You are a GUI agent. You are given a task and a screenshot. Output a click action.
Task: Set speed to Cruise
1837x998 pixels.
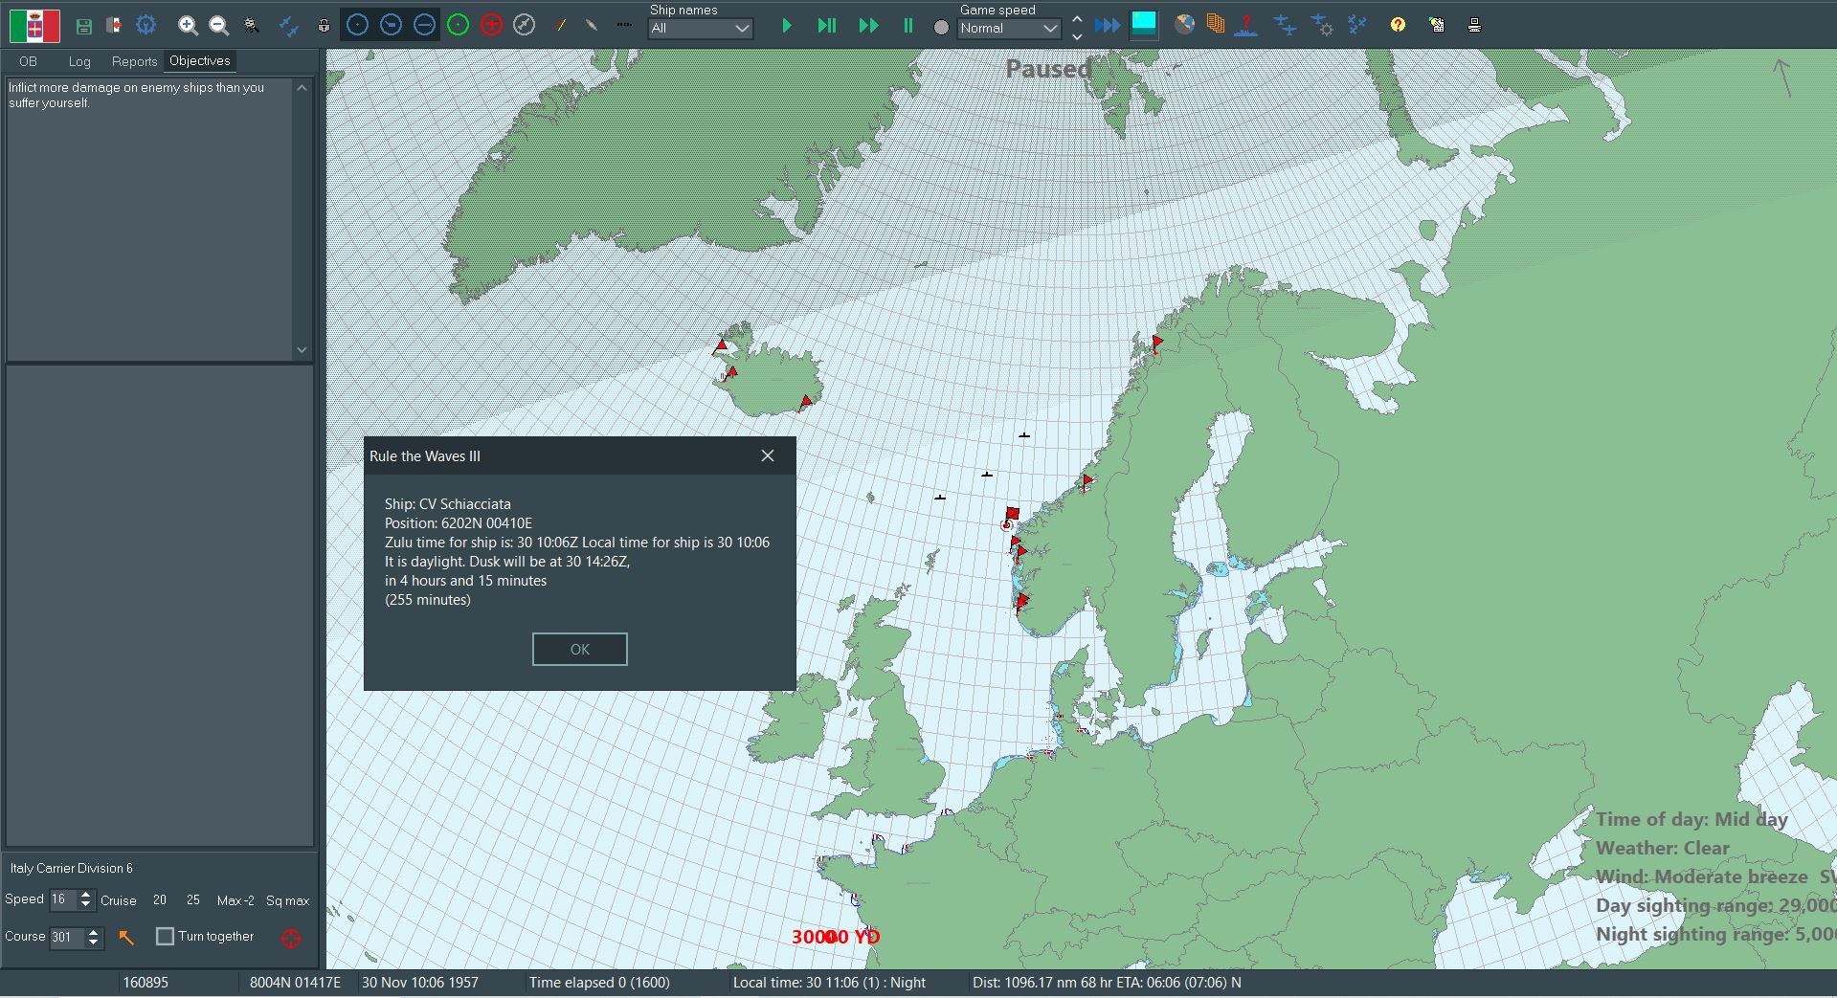click(118, 900)
